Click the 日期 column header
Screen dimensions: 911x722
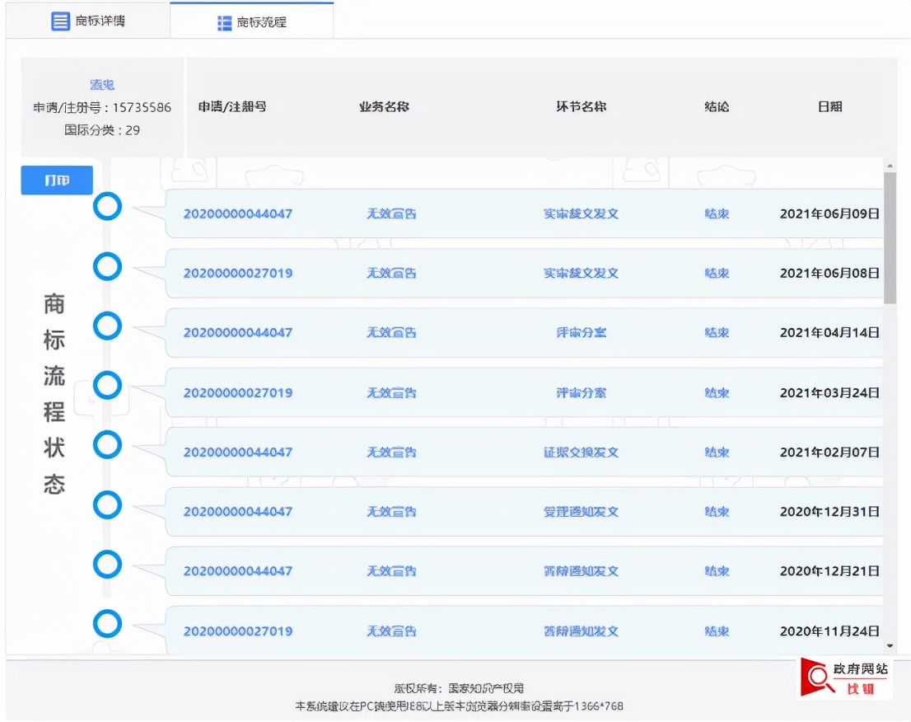coord(829,106)
